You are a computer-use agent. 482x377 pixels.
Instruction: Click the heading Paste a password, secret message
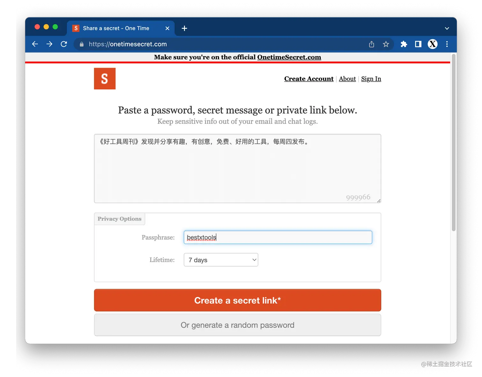click(237, 110)
